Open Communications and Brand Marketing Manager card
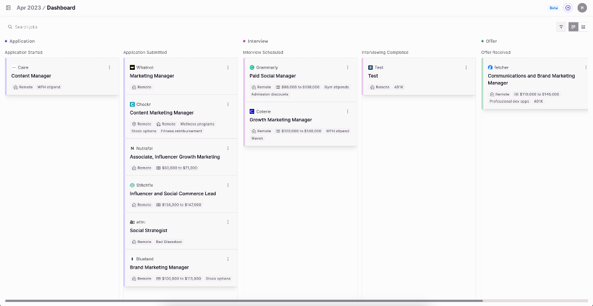Image resolution: width=593 pixels, height=306 pixels. (536, 83)
